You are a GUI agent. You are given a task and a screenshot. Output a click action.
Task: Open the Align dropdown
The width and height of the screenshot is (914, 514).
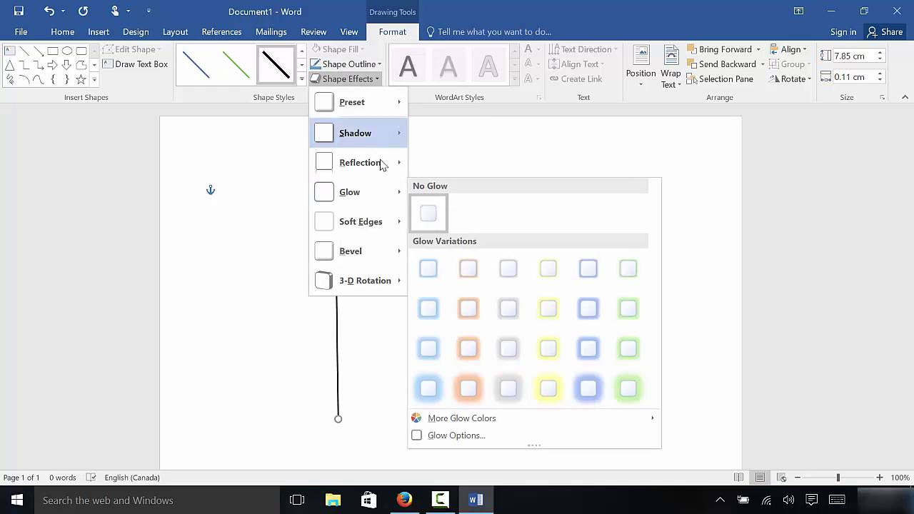pyautogui.click(x=789, y=49)
